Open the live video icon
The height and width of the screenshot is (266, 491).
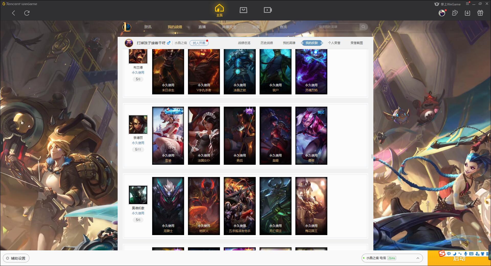268,10
